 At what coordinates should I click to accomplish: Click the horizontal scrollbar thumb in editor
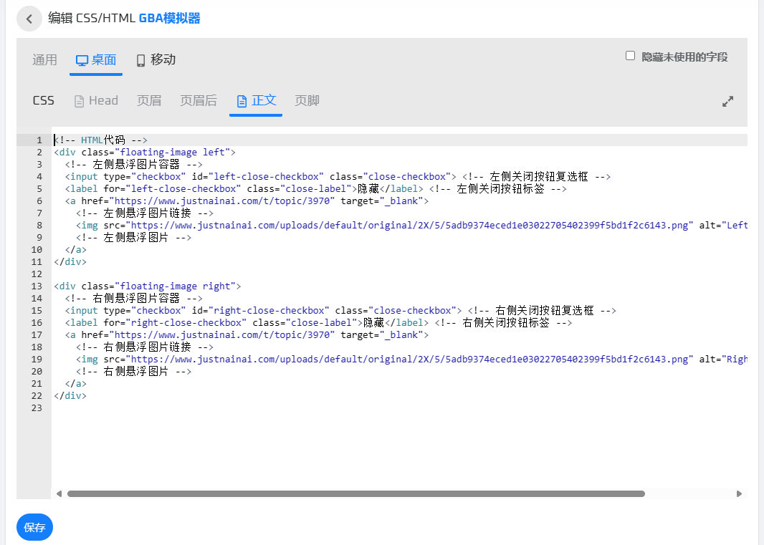pos(355,493)
